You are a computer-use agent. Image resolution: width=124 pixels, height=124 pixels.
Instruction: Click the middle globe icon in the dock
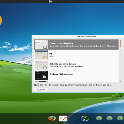(109, 118)
